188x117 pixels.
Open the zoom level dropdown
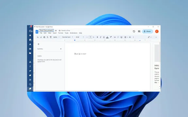point(56,37)
